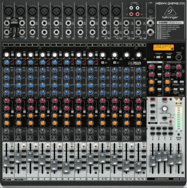Viewport: 187px width, 188px height.
Task: Mute channel 5 with its MUTE button
Action: coord(54,138)
